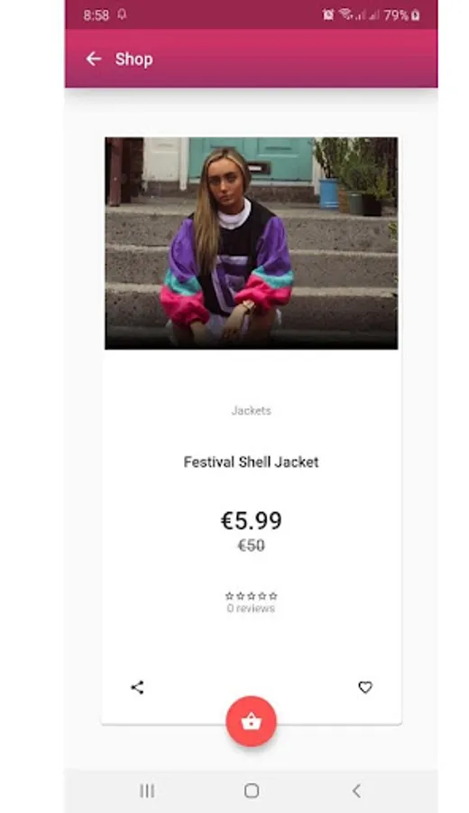Open the 0 reviews link

pos(251,608)
